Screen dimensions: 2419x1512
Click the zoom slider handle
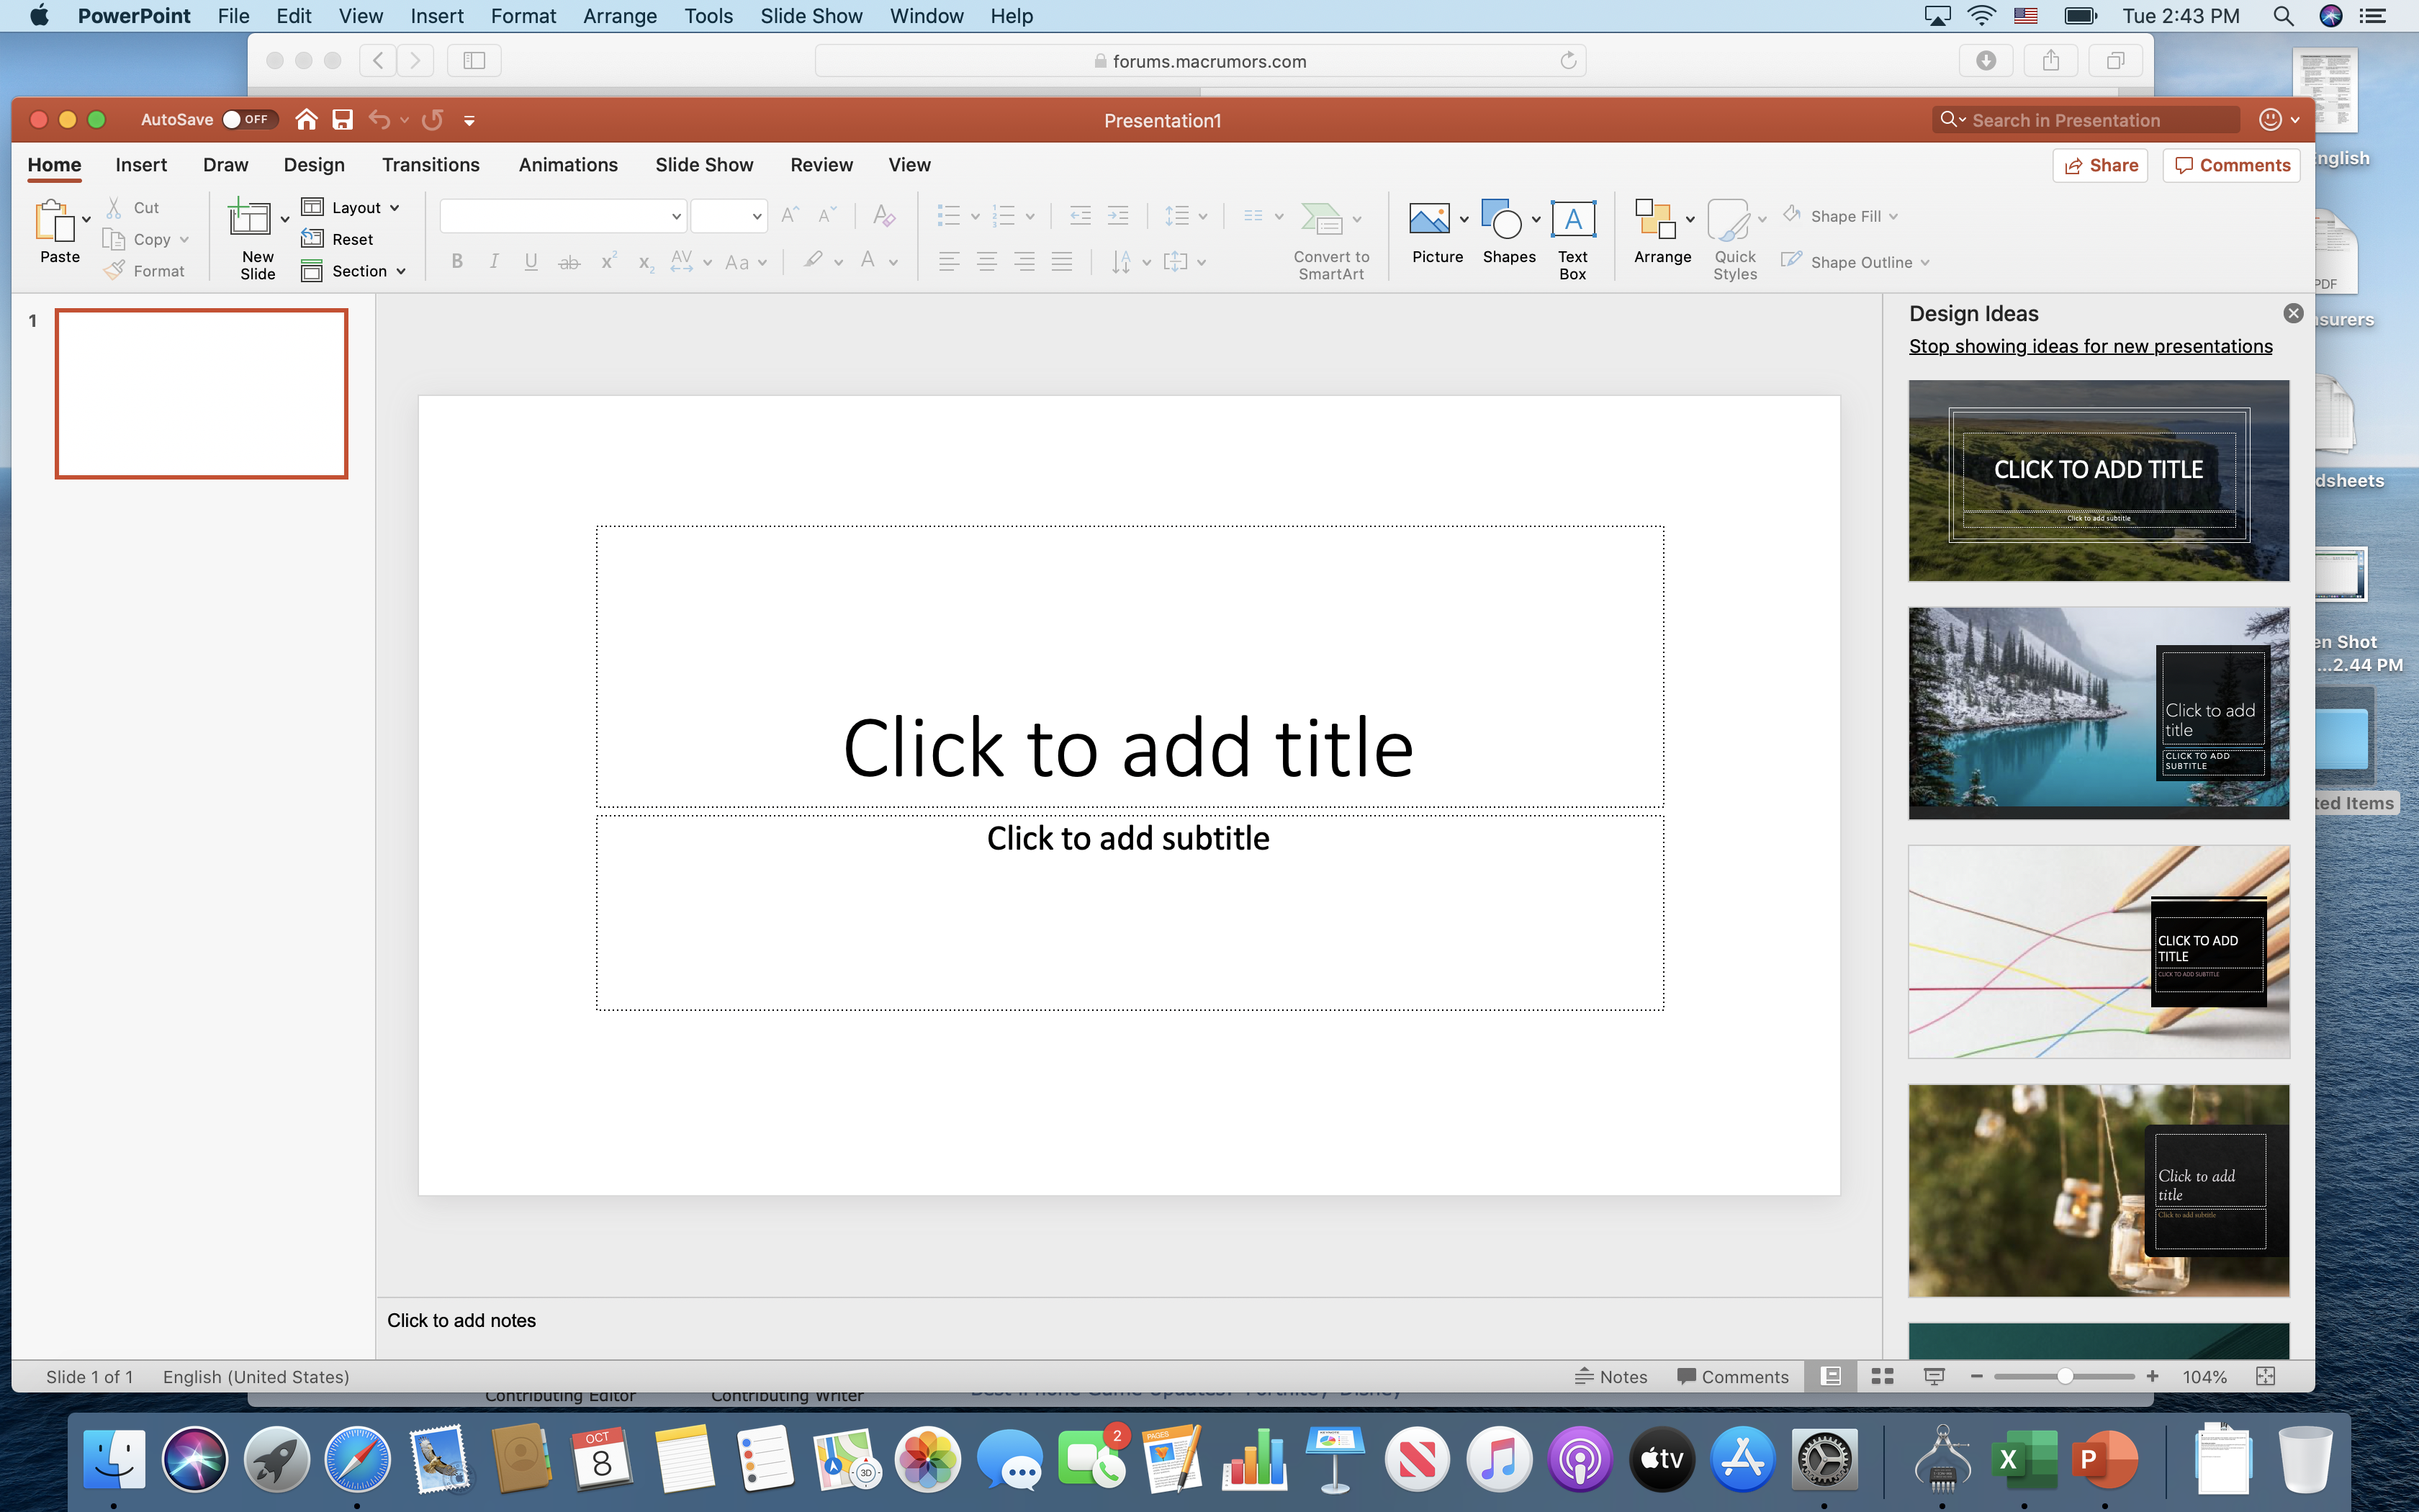2065,1377
